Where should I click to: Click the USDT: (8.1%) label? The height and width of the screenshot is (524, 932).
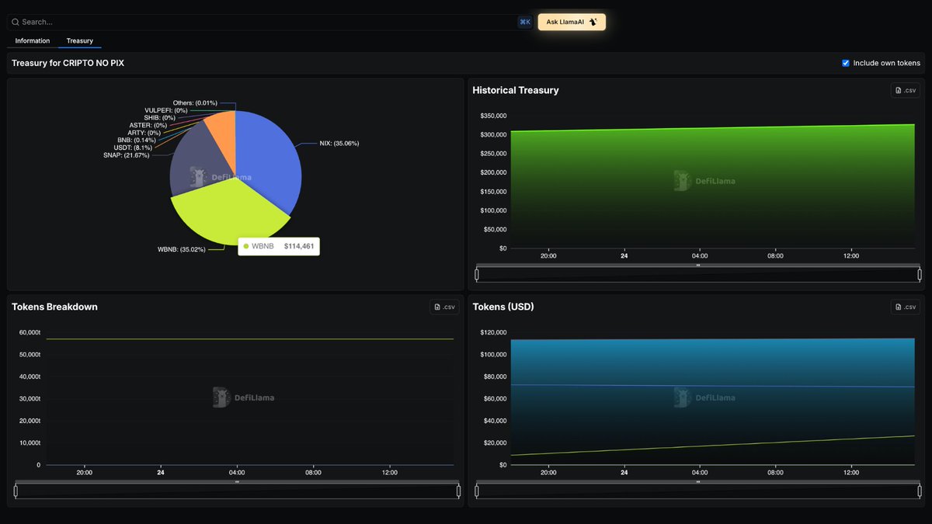point(133,147)
